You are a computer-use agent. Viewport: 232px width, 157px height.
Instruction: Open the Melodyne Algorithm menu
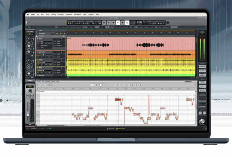[48, 81]
